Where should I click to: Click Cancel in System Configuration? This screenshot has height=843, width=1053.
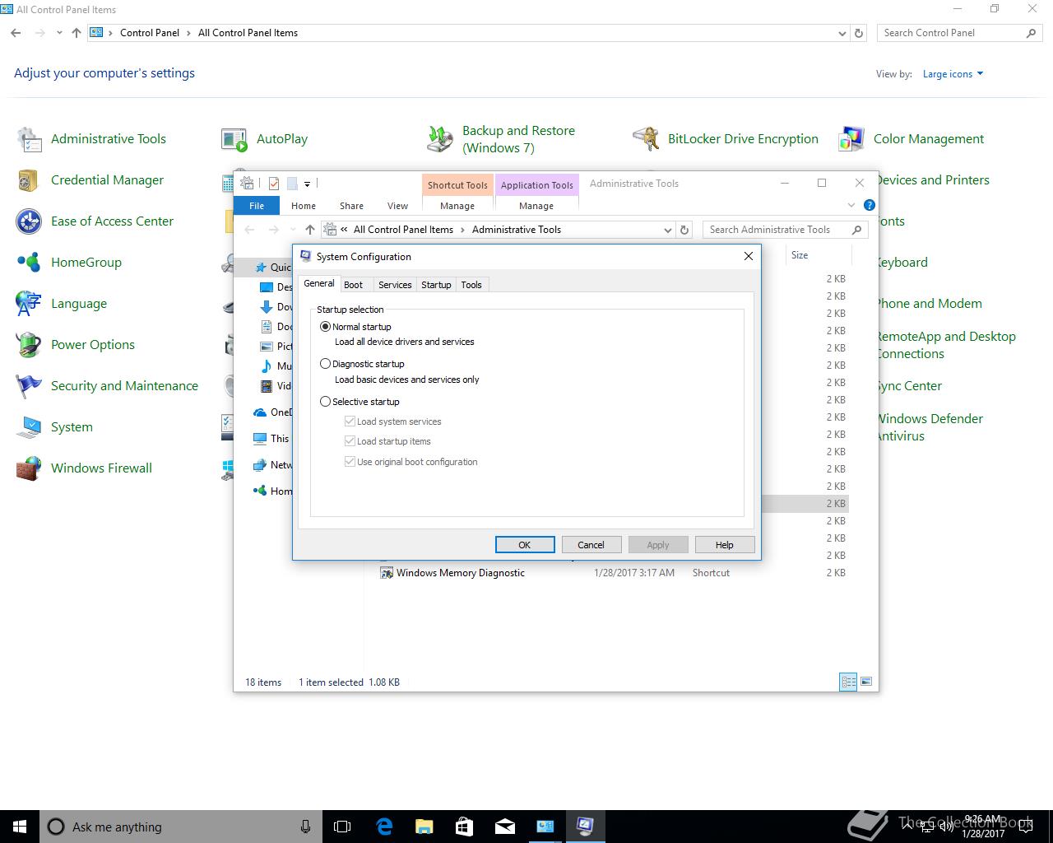[x=591, y=545]
